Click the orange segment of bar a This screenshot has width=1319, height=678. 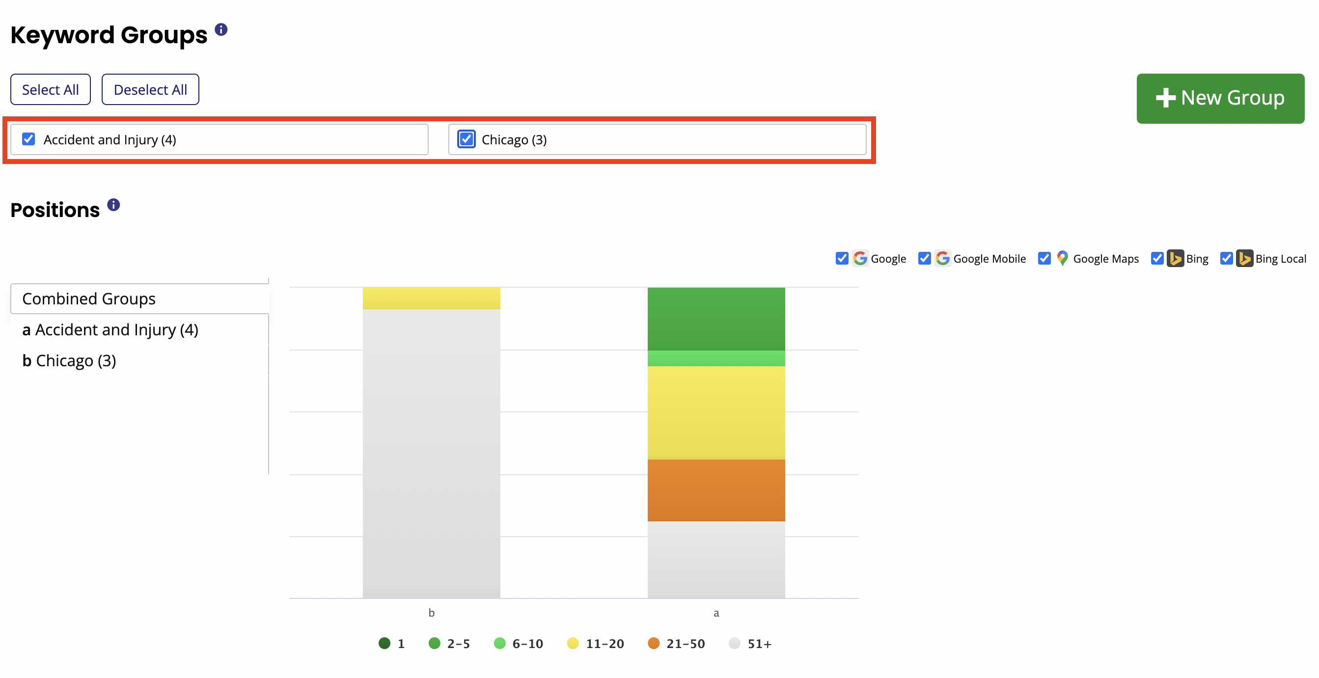(x=716, y=490)
